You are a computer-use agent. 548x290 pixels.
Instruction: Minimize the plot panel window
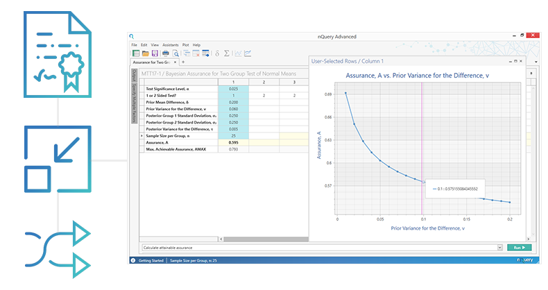click(x=510, y=61)
